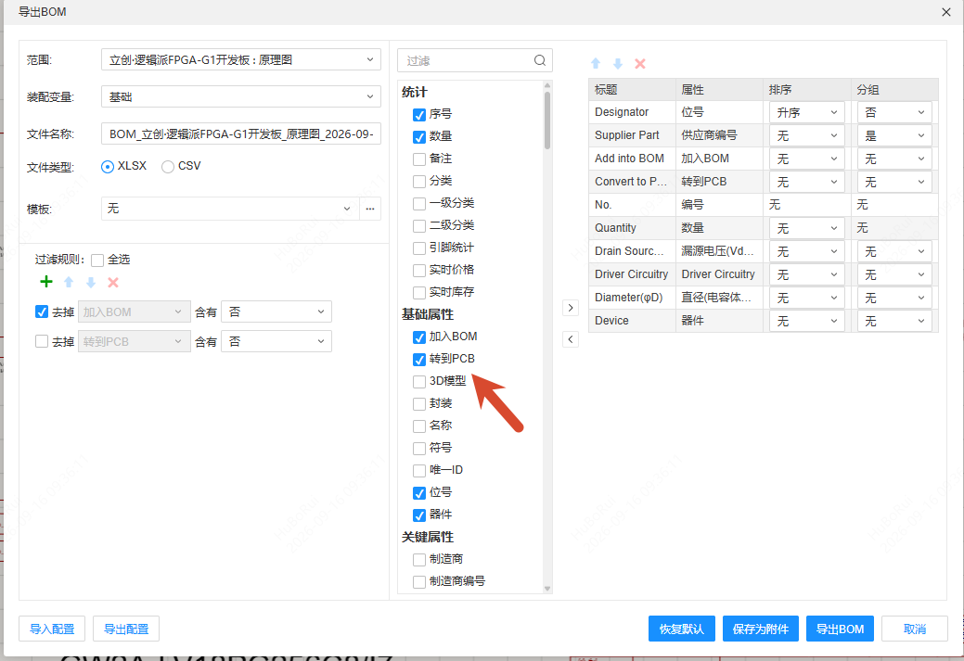Click 导出BOM button
This screenshot has width=964, height=661.
(840, 629)
